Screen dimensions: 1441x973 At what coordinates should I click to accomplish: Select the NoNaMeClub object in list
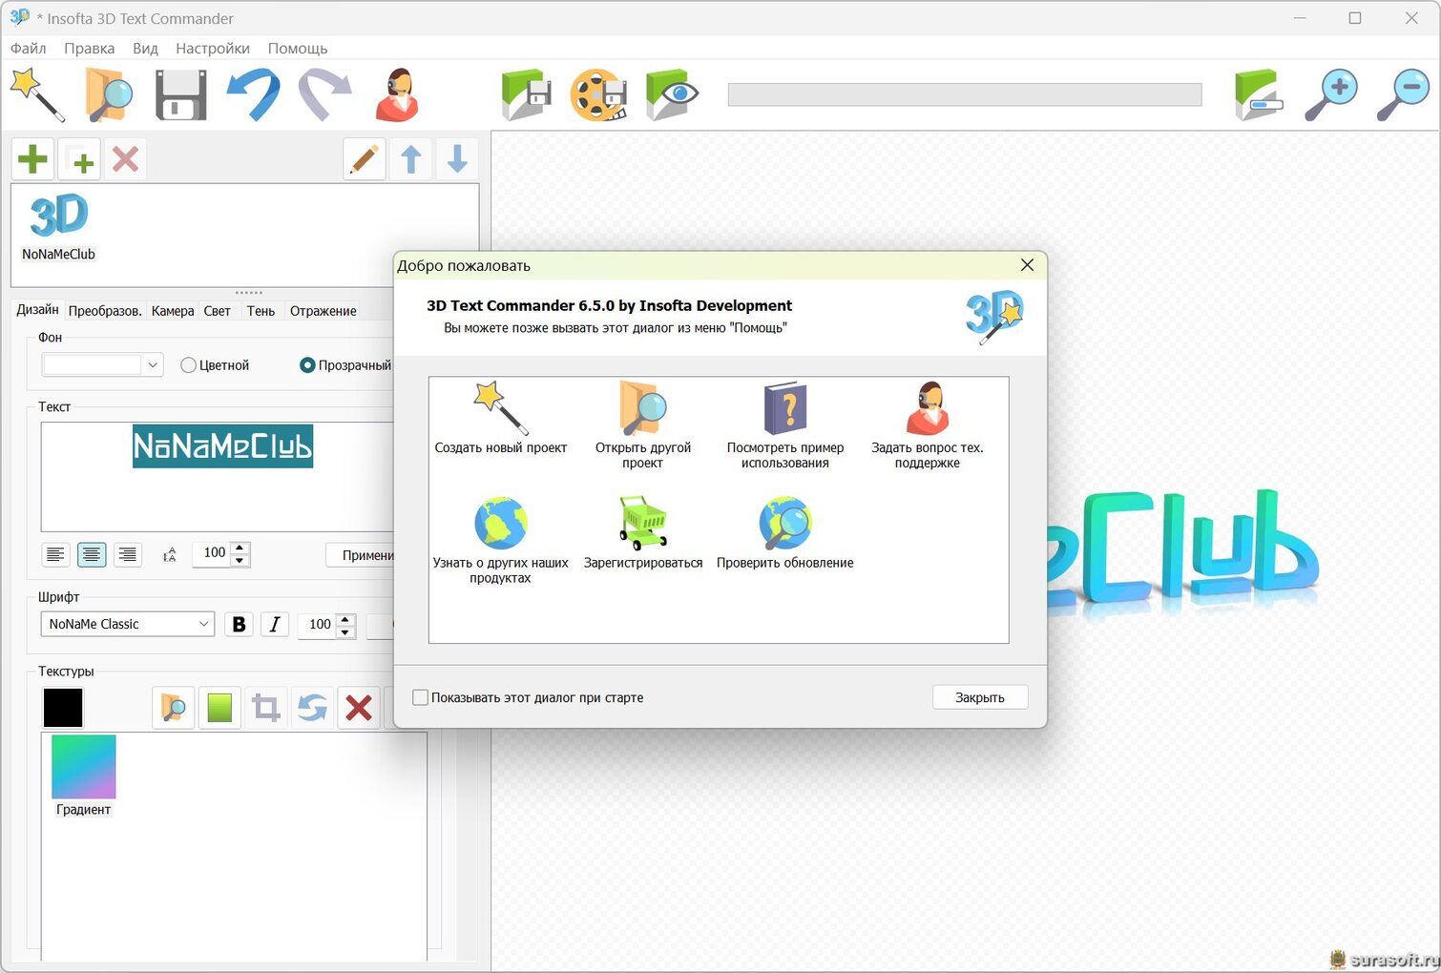(59, 229)
